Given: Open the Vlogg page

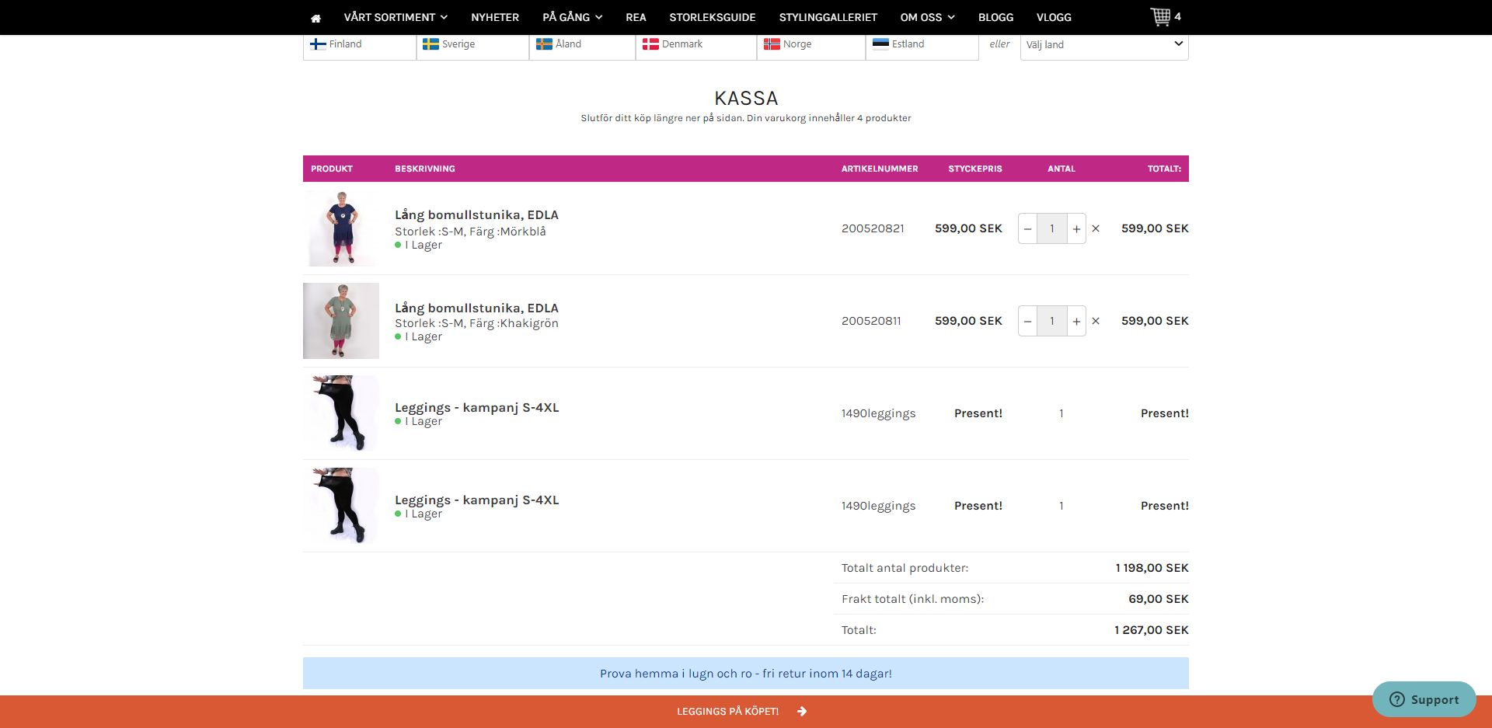Looking at the screenshot, I should tap(1054, 17).
